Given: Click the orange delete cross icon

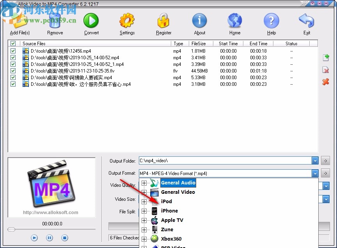Looking at the screenshot, I should pyautogui.click(x=326, y=82).
